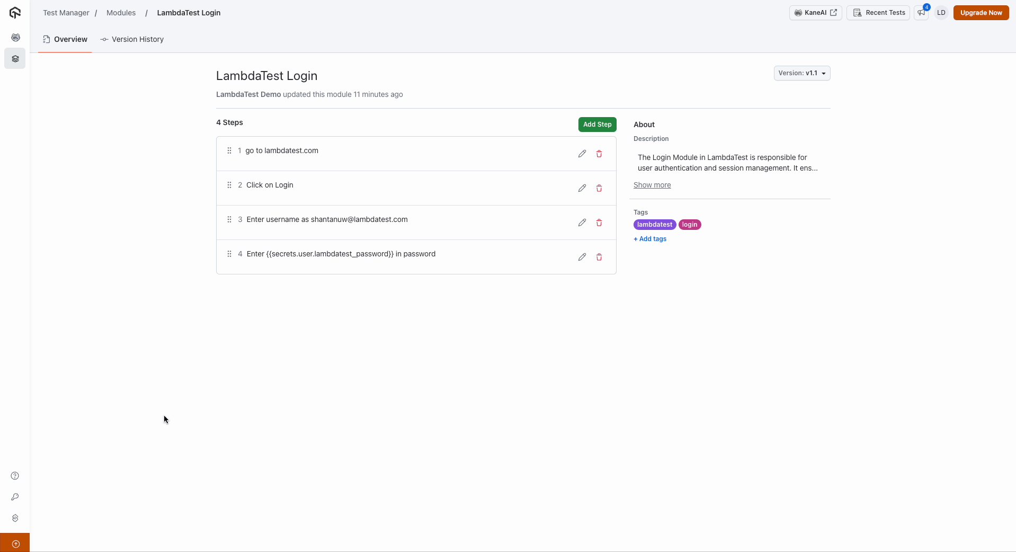Image resolution: width=1016 pixels, height=552 pixels.
Task: Click the key icon in left sidebar
Action: coord(15,497)
